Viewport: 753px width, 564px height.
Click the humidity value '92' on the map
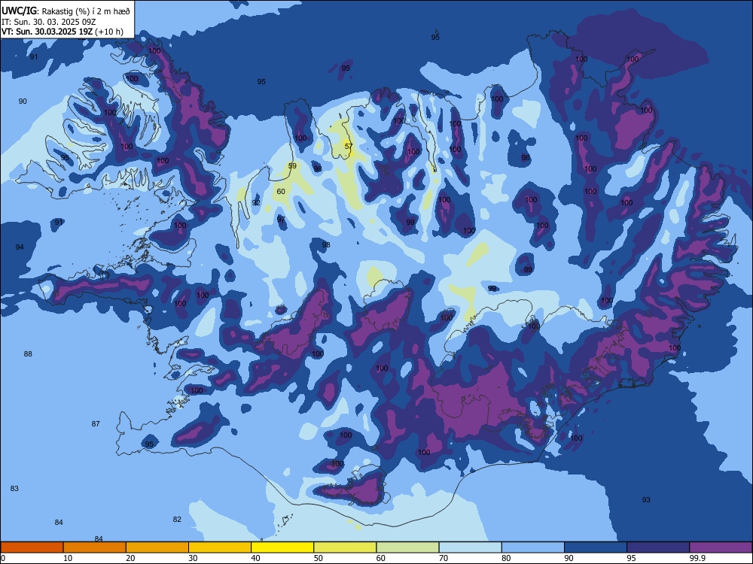pos(257,203)
